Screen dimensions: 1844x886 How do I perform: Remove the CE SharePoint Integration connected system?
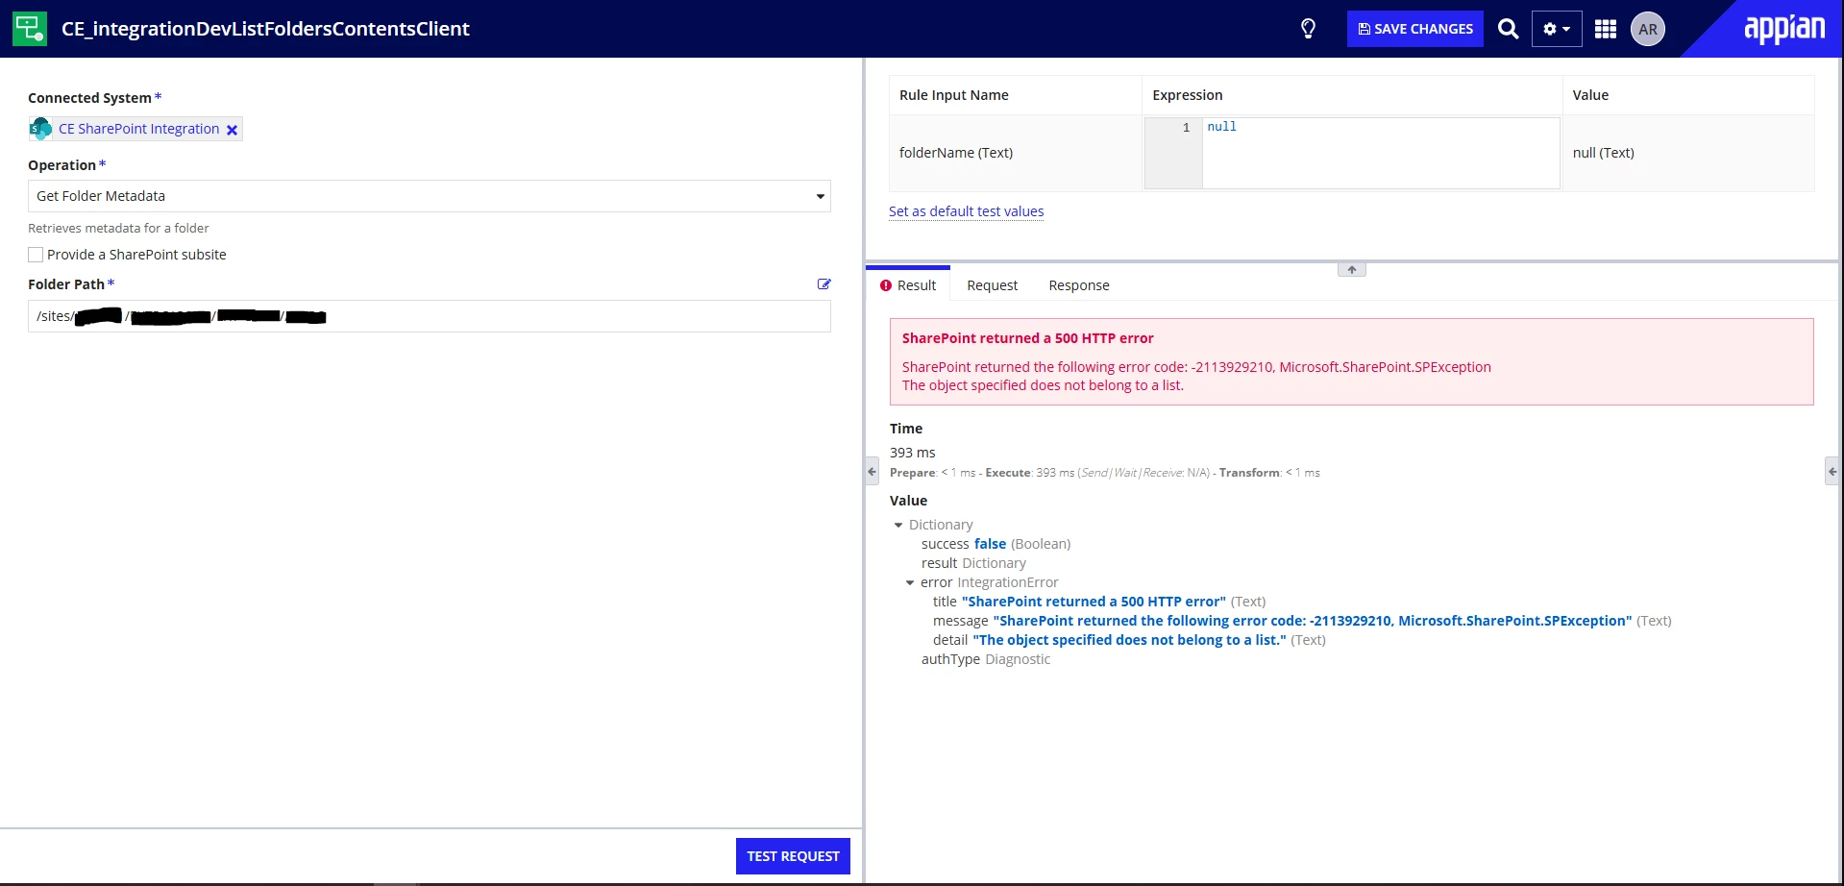232,130
